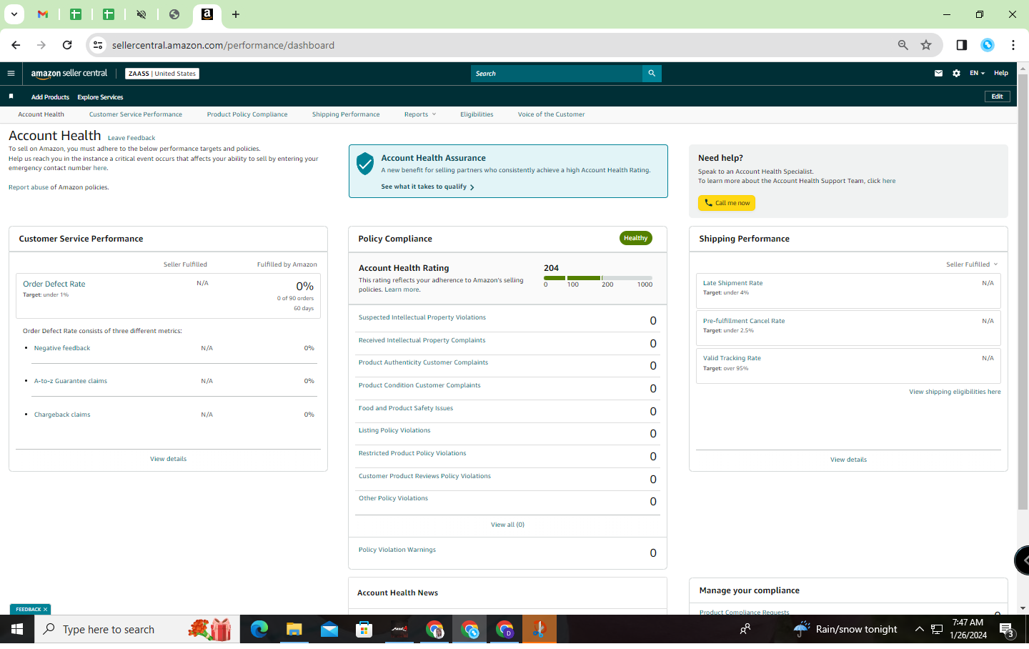Open the Gmail browser tab

tap(43, 14)
